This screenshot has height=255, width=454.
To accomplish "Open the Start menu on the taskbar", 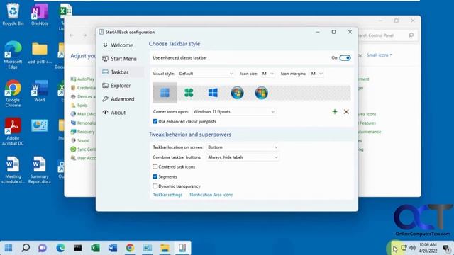I will coord(9,248).
